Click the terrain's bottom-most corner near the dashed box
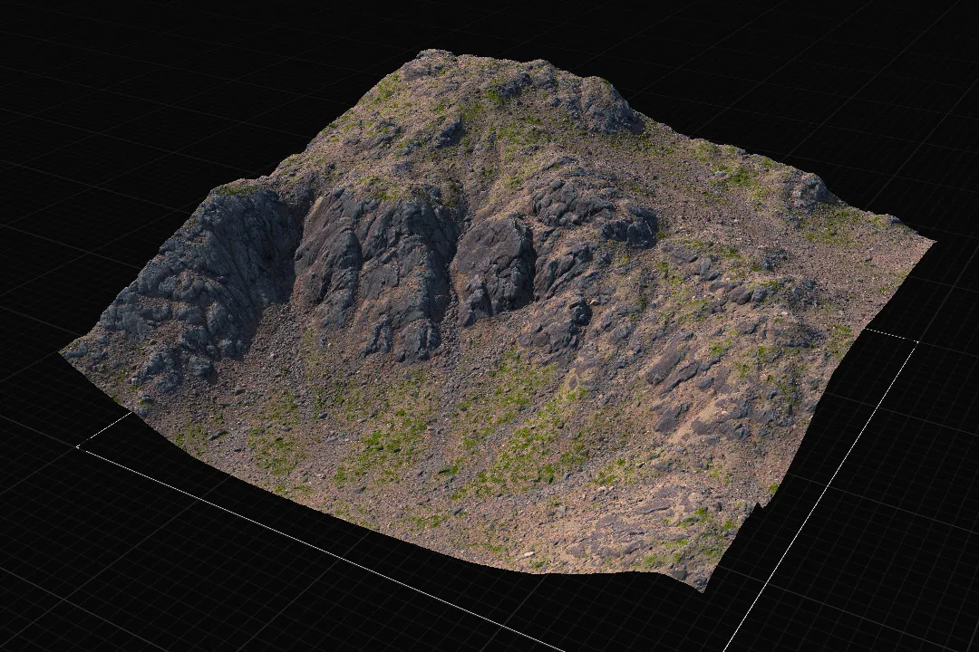 coord(704,589)
